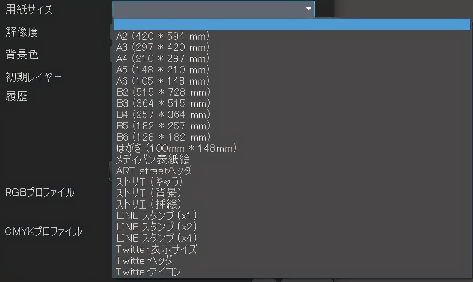Click the 解像度 label
The height and width of the screenshot is (282, 473).
pos(22,32)
